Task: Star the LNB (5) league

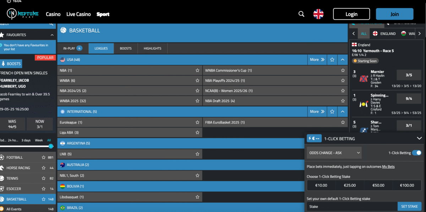Action: 197,154
